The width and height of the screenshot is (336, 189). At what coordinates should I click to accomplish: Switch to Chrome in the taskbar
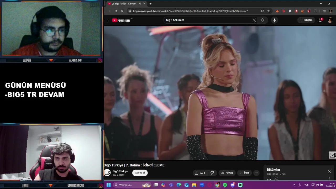click(x=217, y=185)
